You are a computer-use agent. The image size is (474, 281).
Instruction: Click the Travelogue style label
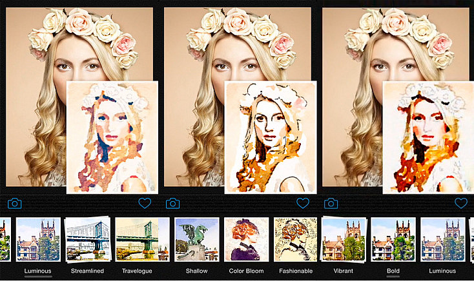[x=137, y=271]
